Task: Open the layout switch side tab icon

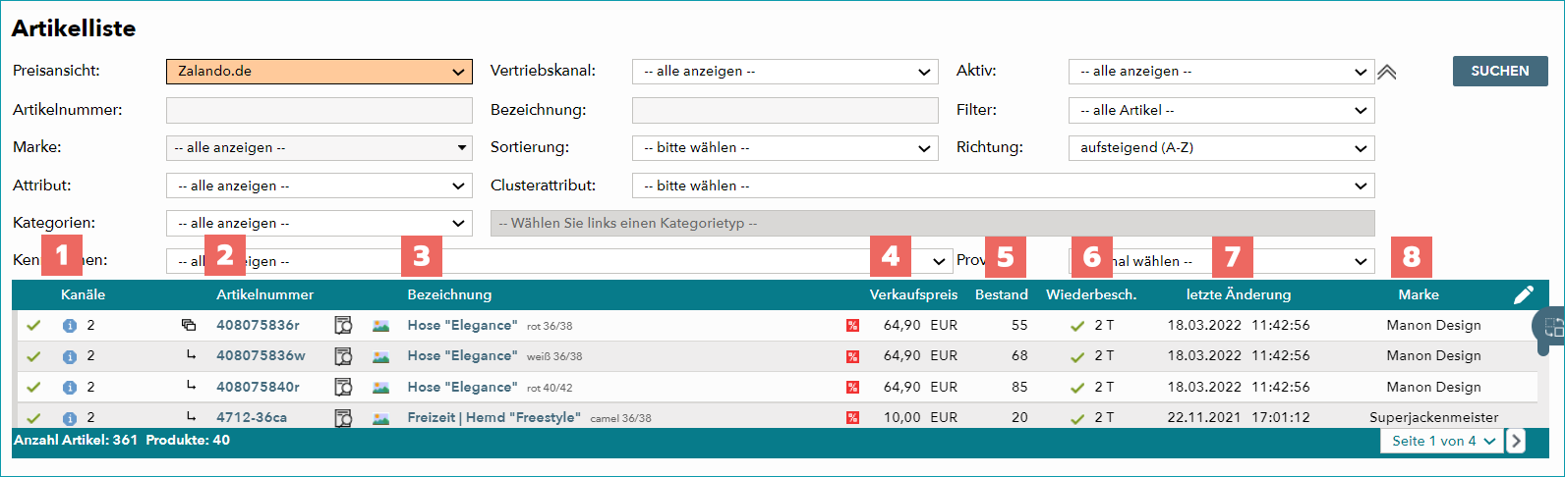Action: tap(1552, 329)
